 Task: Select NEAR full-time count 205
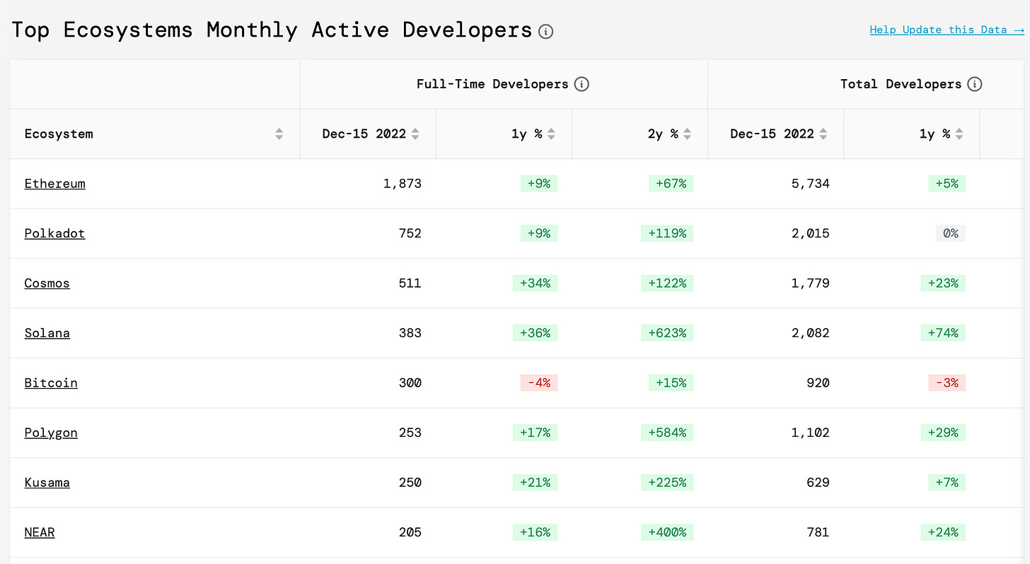click(x=410, y=532)
